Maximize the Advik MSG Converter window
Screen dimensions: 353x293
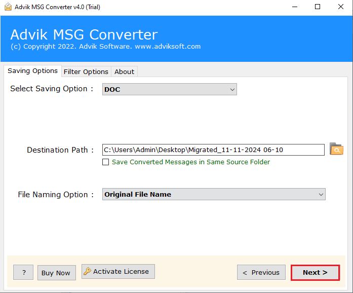318,7
